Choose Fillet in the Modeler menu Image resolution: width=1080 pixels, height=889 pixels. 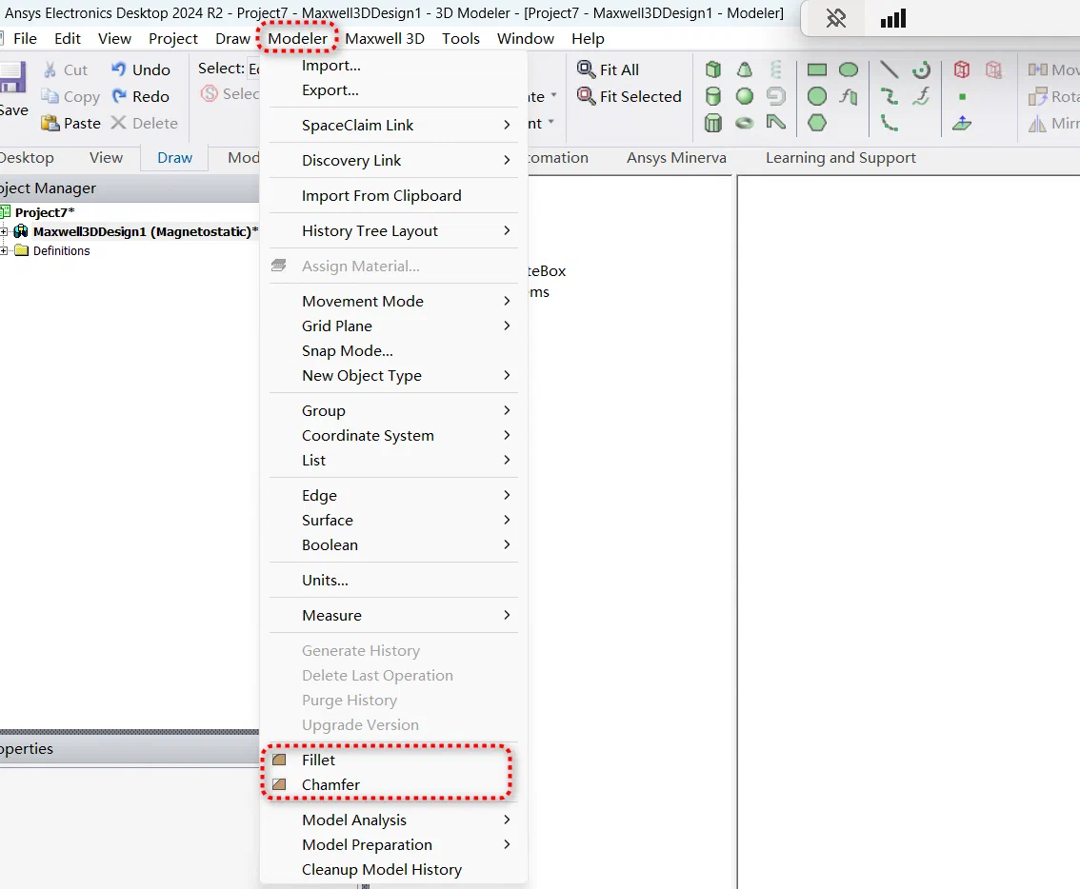click(393, 760)
